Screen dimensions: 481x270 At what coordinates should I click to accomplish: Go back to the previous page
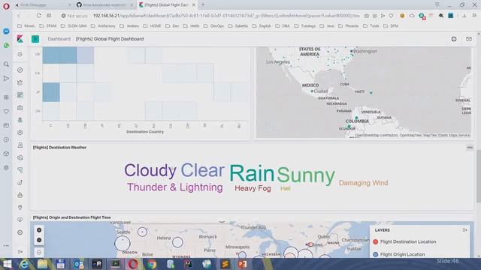tap(19, 16)
